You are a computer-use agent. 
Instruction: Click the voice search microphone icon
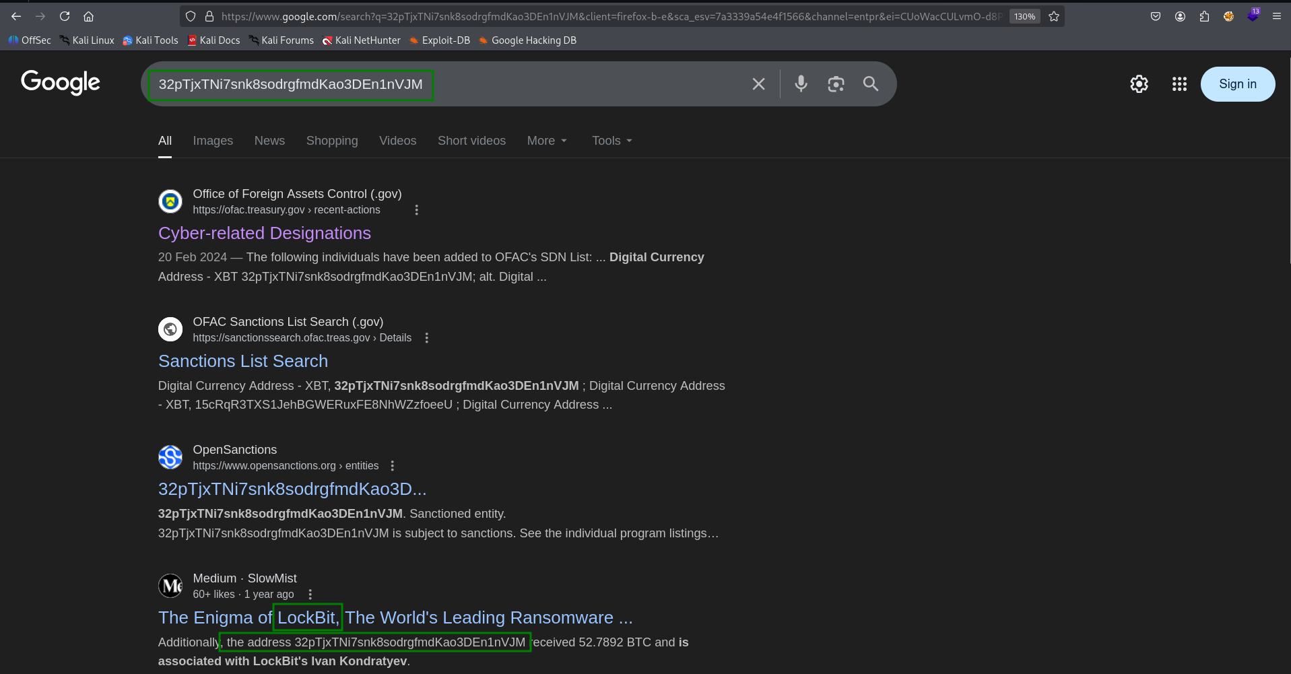pos(801,83)
